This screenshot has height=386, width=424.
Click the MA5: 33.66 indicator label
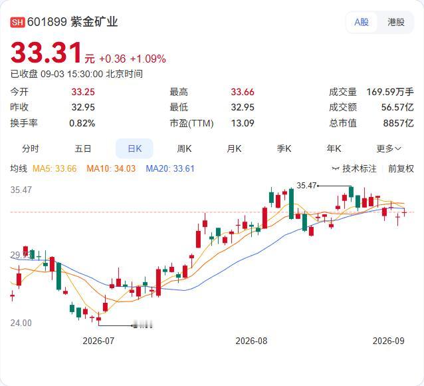coord(54,168)
